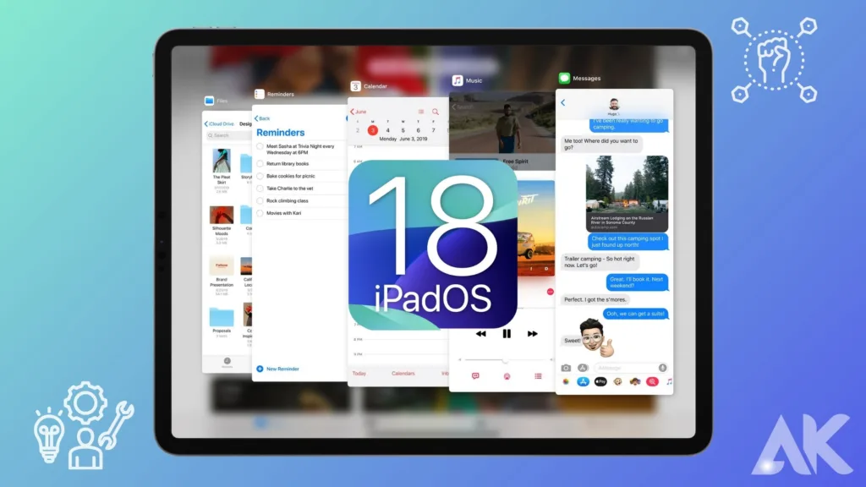Skip forward in Music player
Image resolution: width=866 pixels, height=487 pixels.
pyautogui.click(x=533, y=333)
